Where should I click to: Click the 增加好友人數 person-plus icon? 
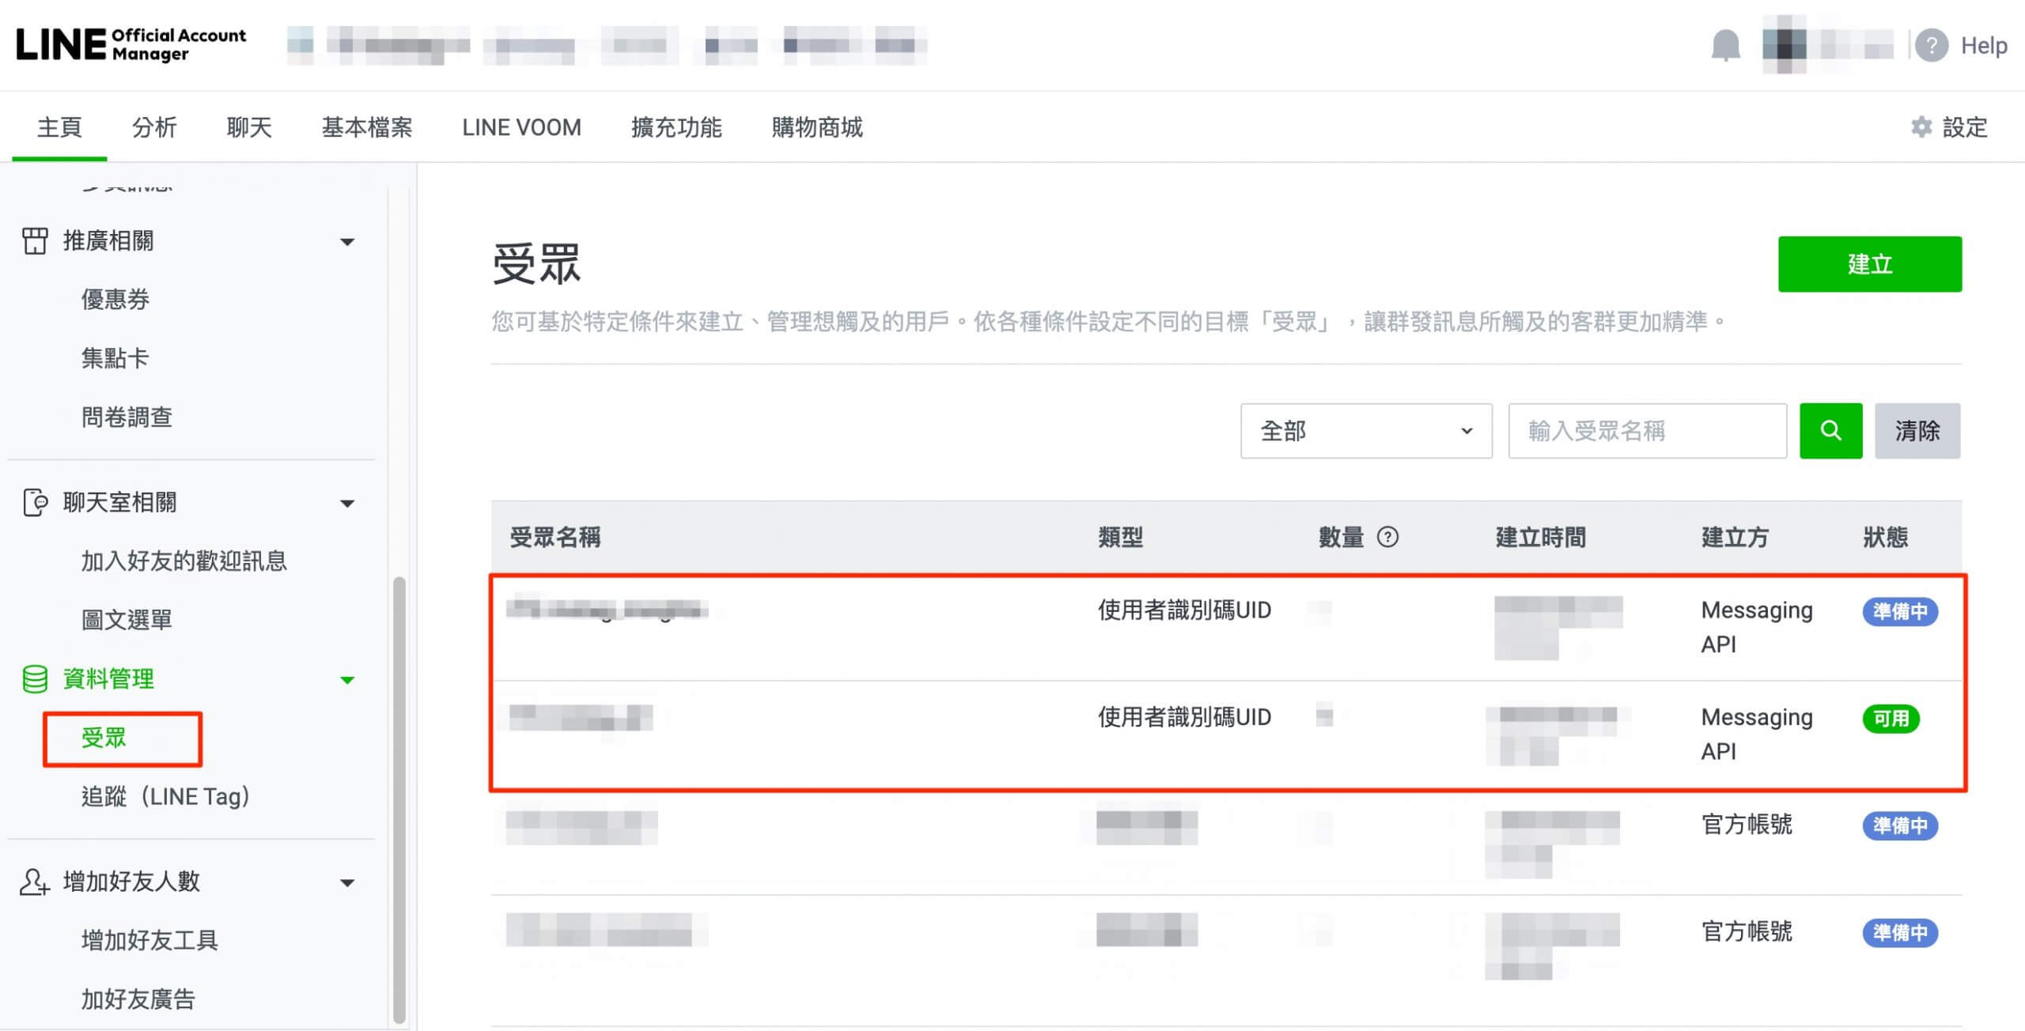coord(34,882)
